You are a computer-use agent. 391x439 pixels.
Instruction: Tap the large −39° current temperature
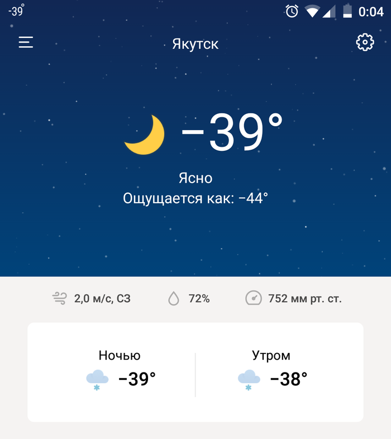coord(232,133)
